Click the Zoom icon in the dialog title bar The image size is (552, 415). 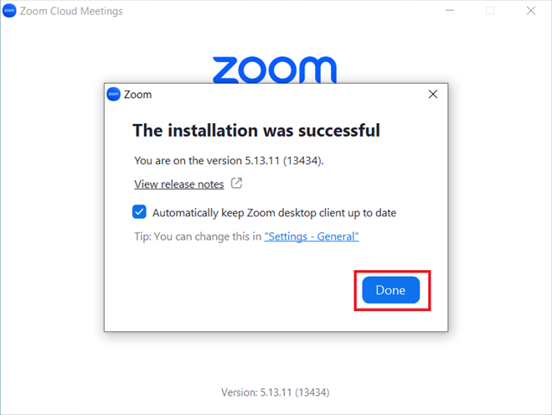click(113, 94)
